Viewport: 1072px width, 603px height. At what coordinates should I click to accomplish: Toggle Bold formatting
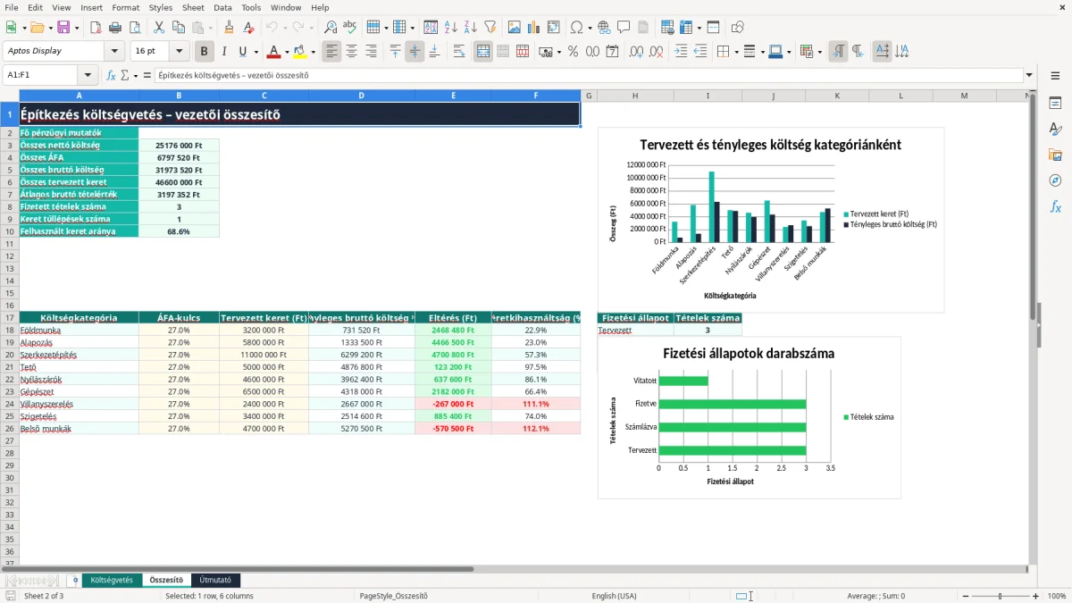click(205, 52)
